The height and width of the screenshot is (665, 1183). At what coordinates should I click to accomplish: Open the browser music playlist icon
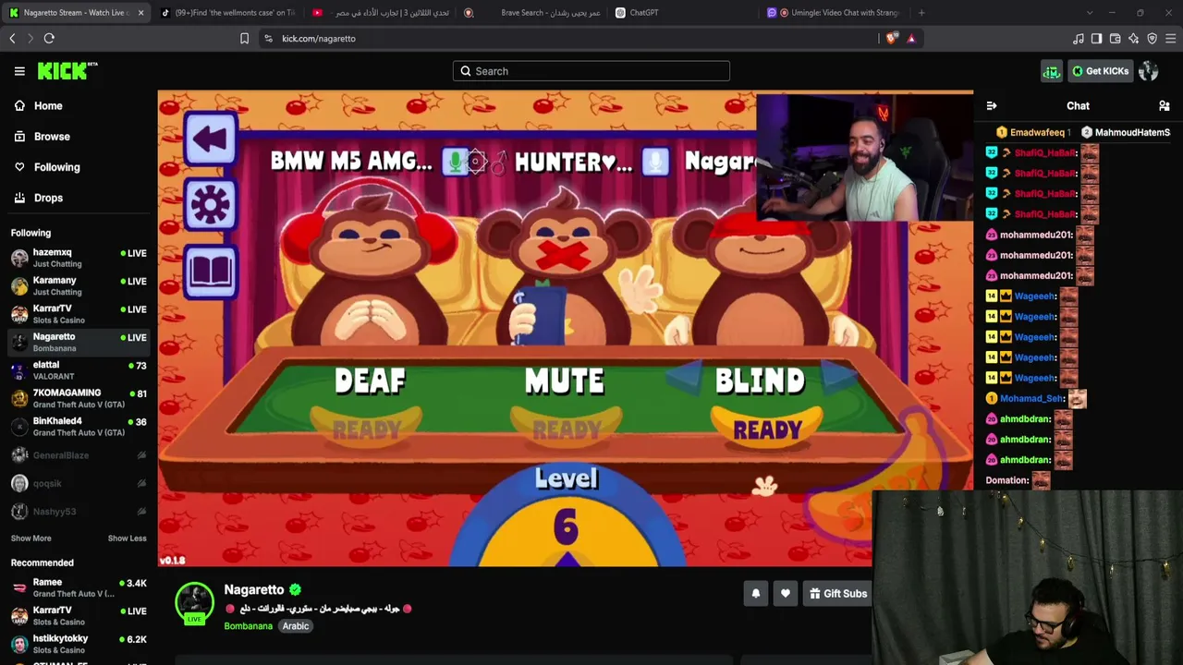coord(1078,38)
